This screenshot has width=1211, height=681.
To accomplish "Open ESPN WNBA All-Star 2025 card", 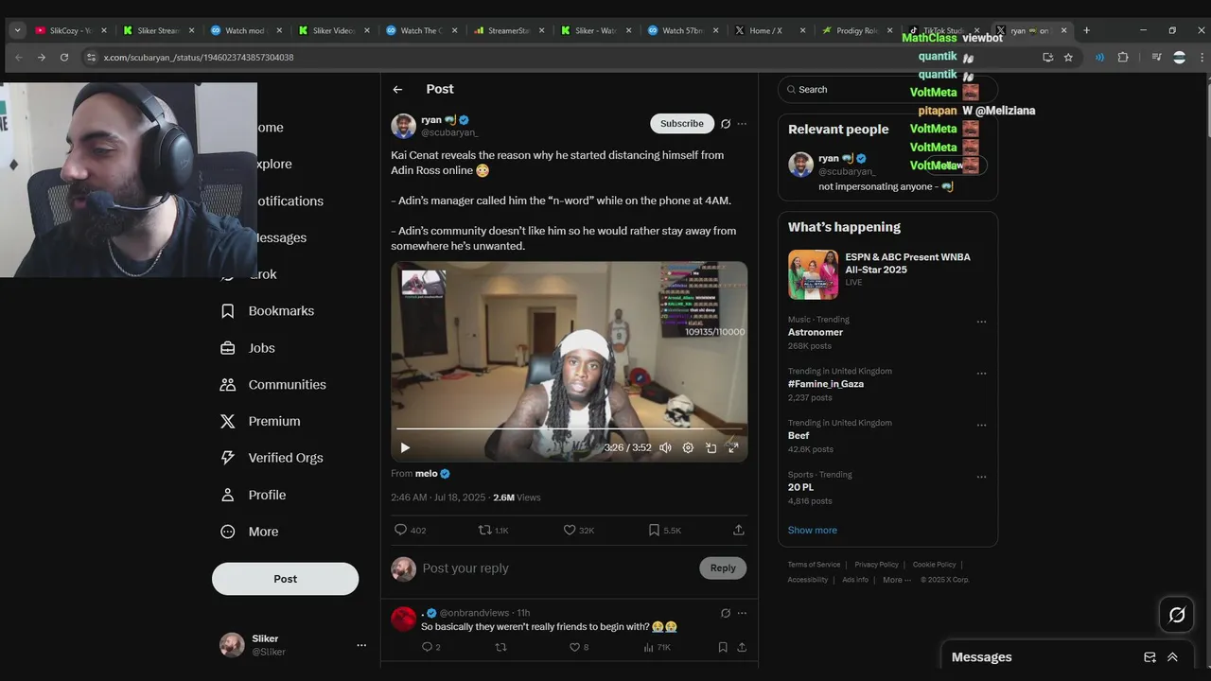I will click(887, 274).
